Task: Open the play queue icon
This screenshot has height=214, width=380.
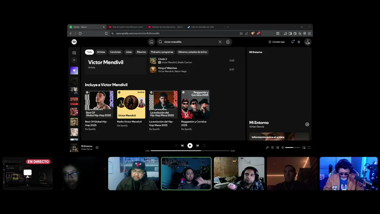Action: [272, 147]
